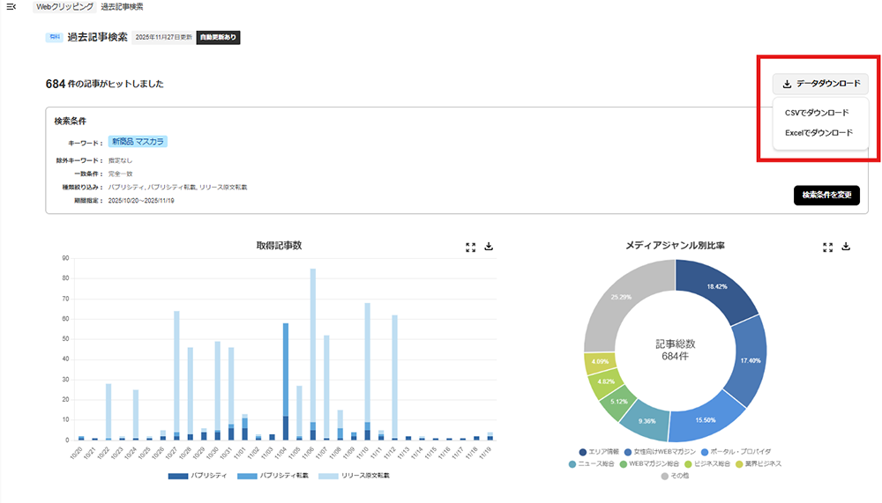Click period value 2025/10/20～2025/11/19
This screenshot has height=503, width=882.
[141, 201]
